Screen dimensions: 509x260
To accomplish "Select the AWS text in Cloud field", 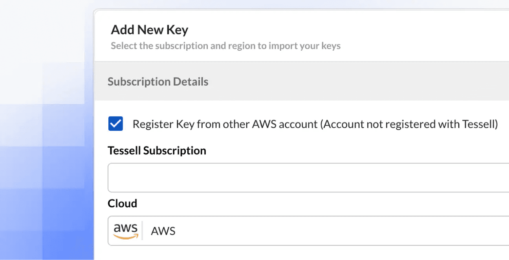I will (x=163, y=231).
